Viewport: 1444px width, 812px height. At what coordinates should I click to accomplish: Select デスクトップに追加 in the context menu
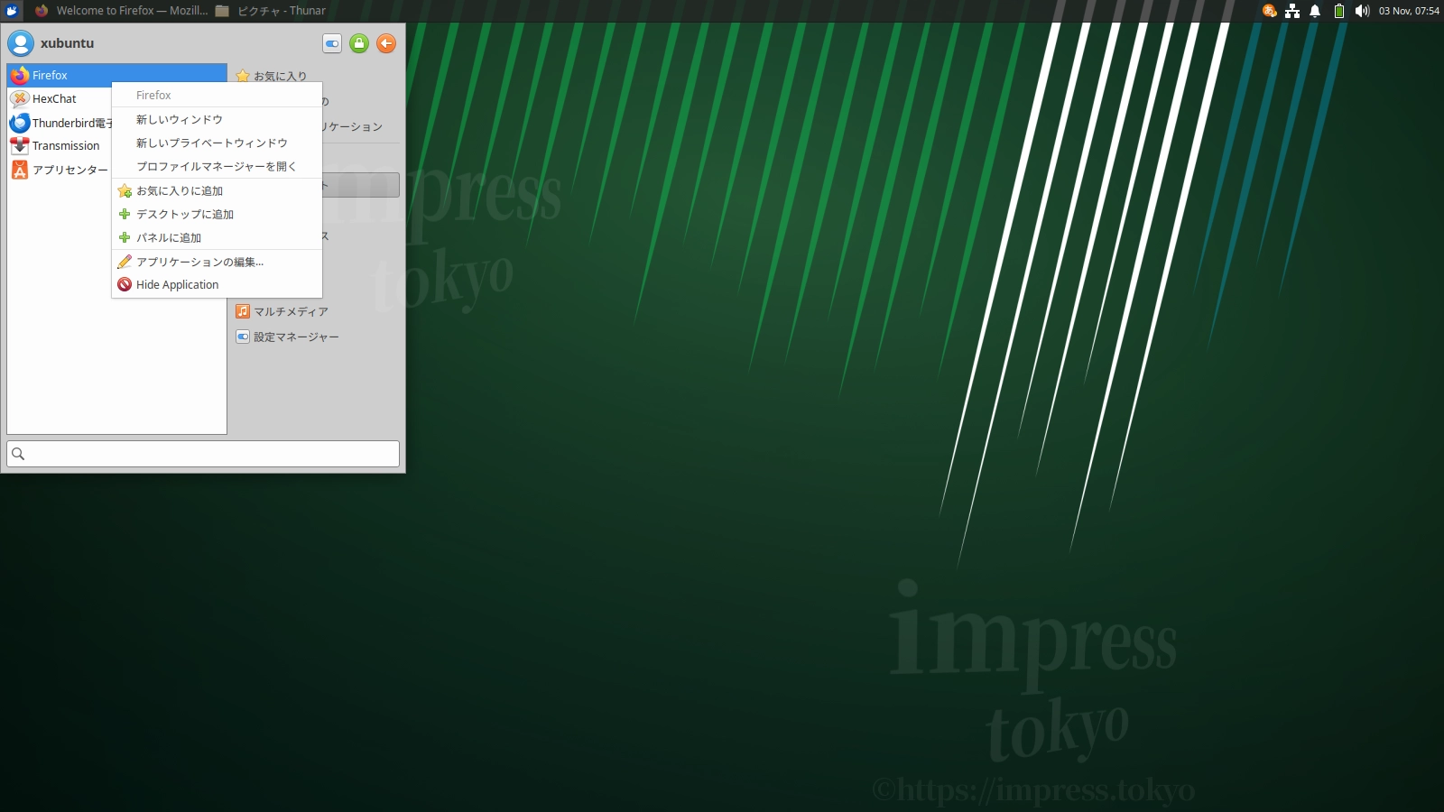coord(217,214)
